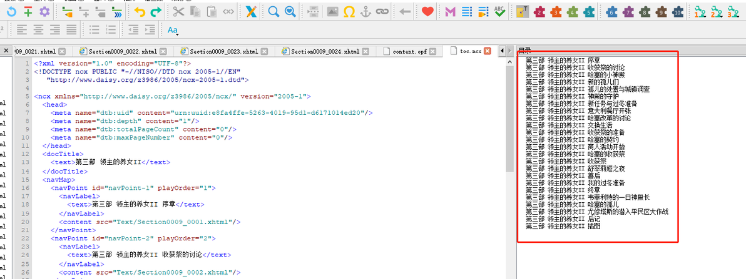Select TOC entry 尤修塔斯的潜入平民区大作战

[598, 212]
